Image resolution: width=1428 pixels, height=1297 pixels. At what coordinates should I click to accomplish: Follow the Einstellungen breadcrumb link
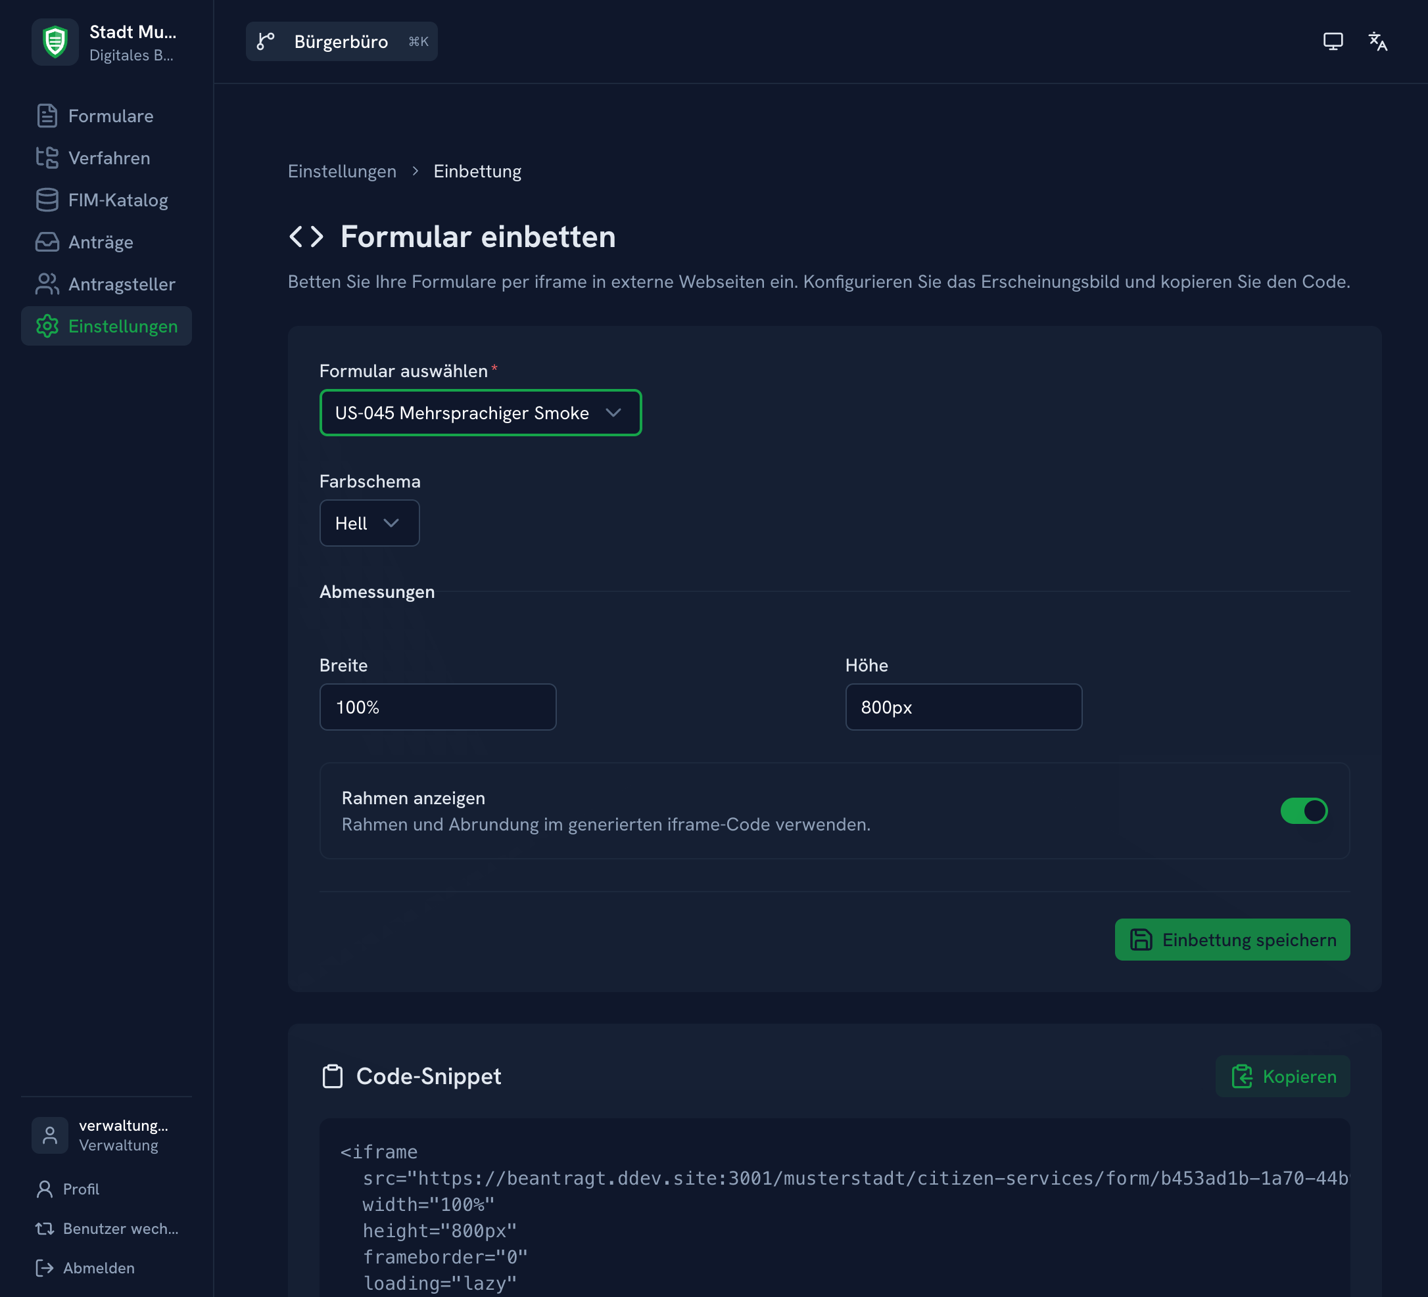[x=342, y=171]
